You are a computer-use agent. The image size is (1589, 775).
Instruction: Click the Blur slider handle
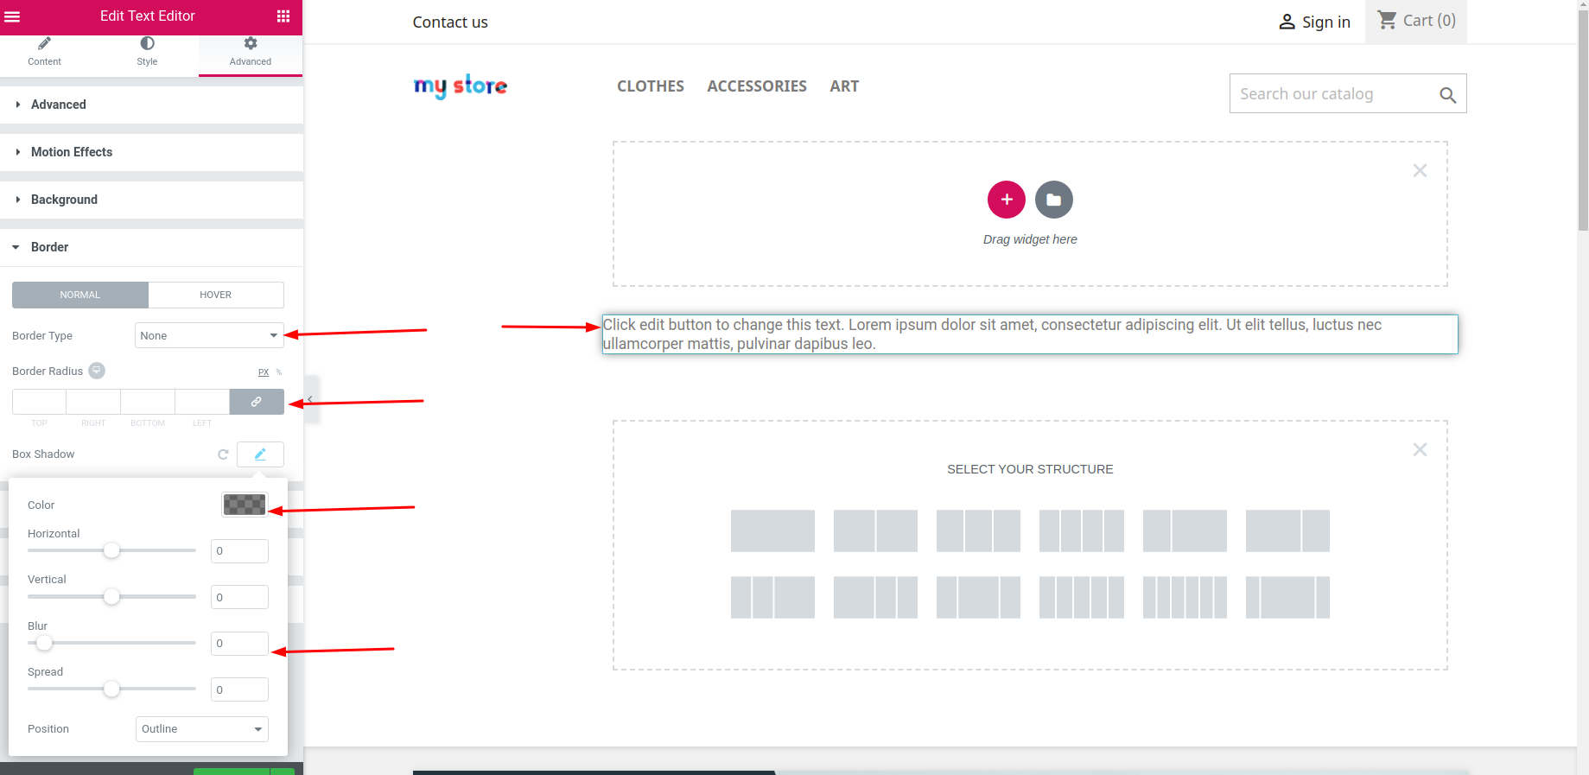pyautogui.click(x=44, y=643)
